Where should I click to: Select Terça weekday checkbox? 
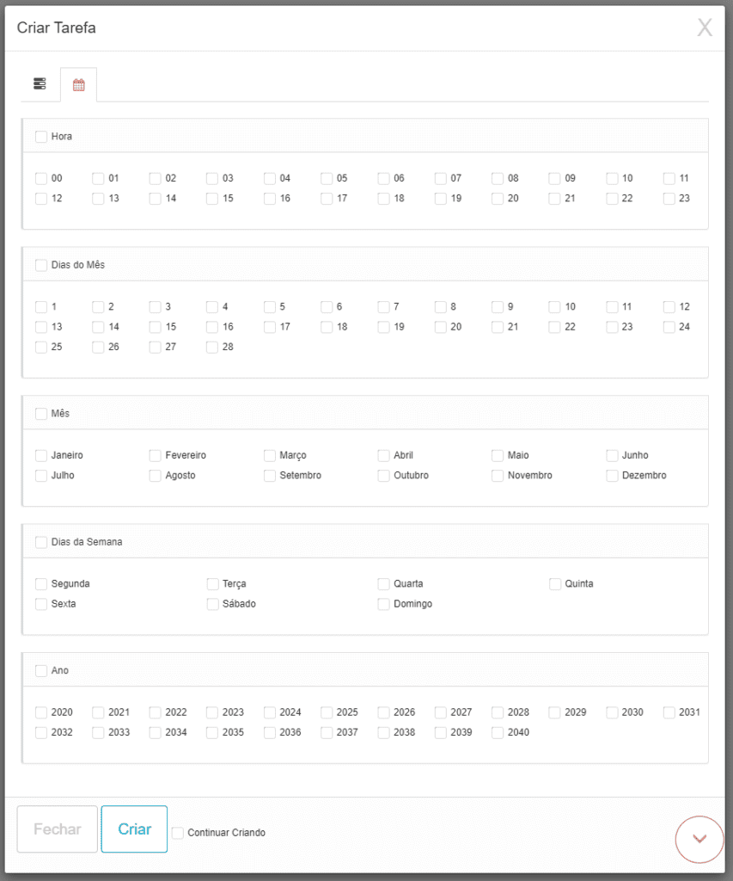point(212,584)
